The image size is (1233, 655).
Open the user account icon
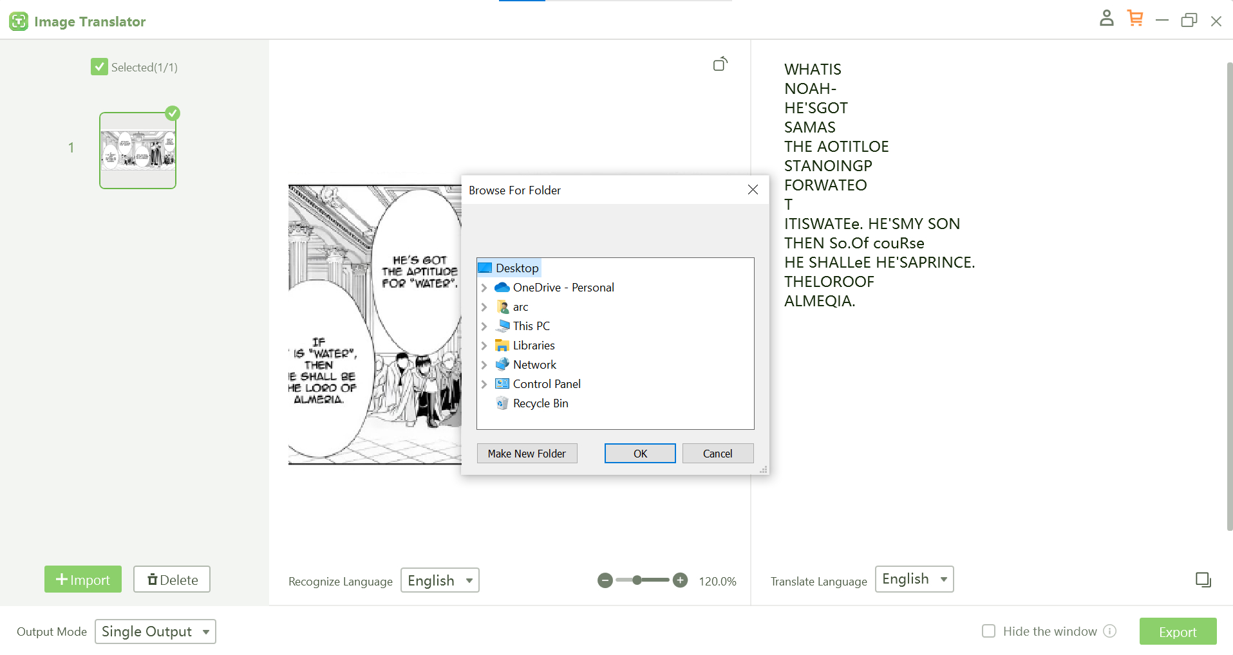coord(1106,19)
